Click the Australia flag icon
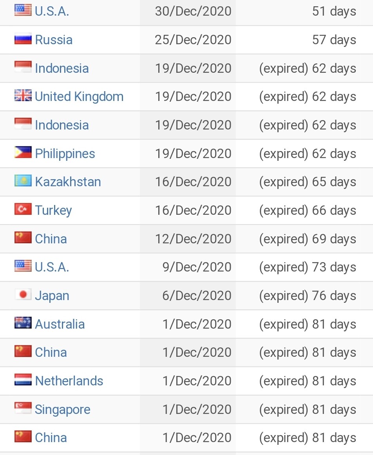 pyautogui.click(x=23, y=323)
